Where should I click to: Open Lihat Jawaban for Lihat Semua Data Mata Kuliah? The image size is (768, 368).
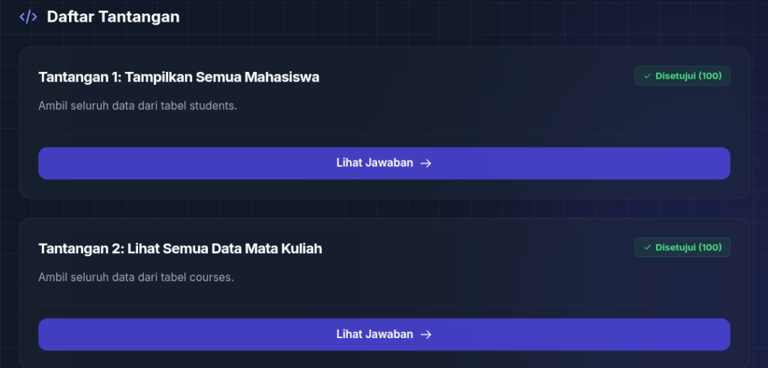pyautogui.click(x=384, y=334)
